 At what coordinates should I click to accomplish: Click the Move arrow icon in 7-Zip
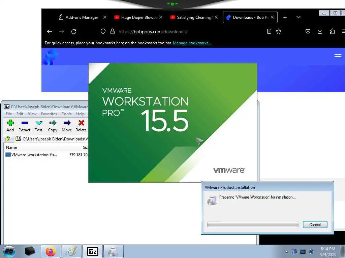pos(67,126)
